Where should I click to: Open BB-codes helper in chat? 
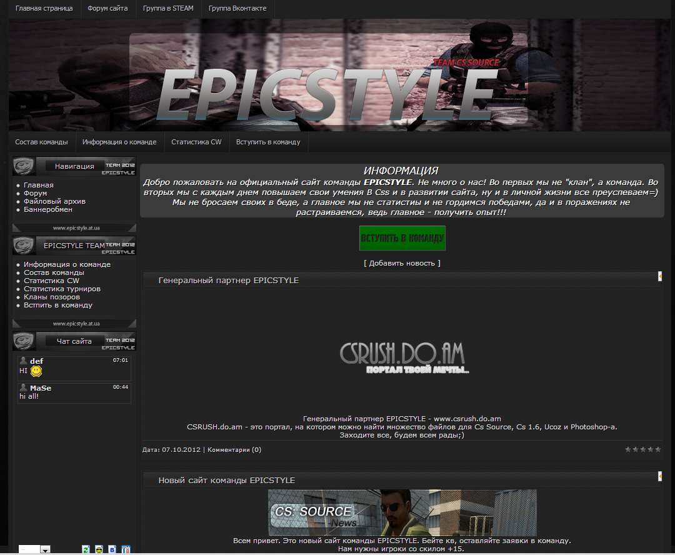click(x=112, y=549)
